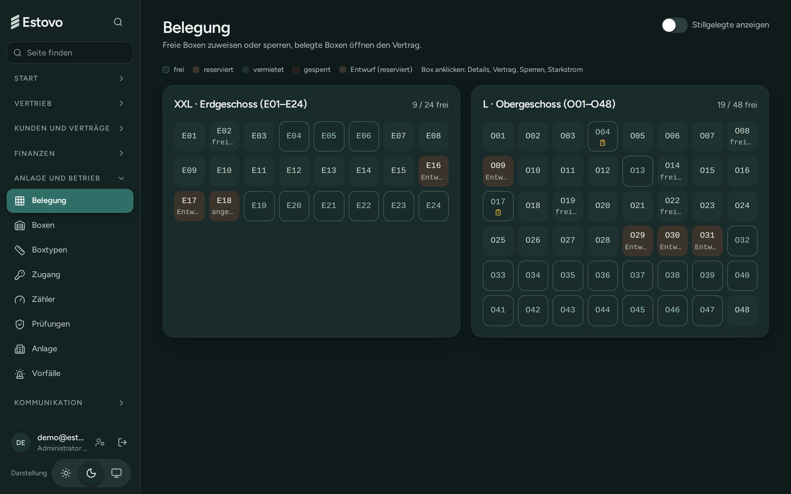Image resolution: width=791 pixels, height=494 pixels.
Task: Expand the VERTRIEB section
Action: pos(70,104)
